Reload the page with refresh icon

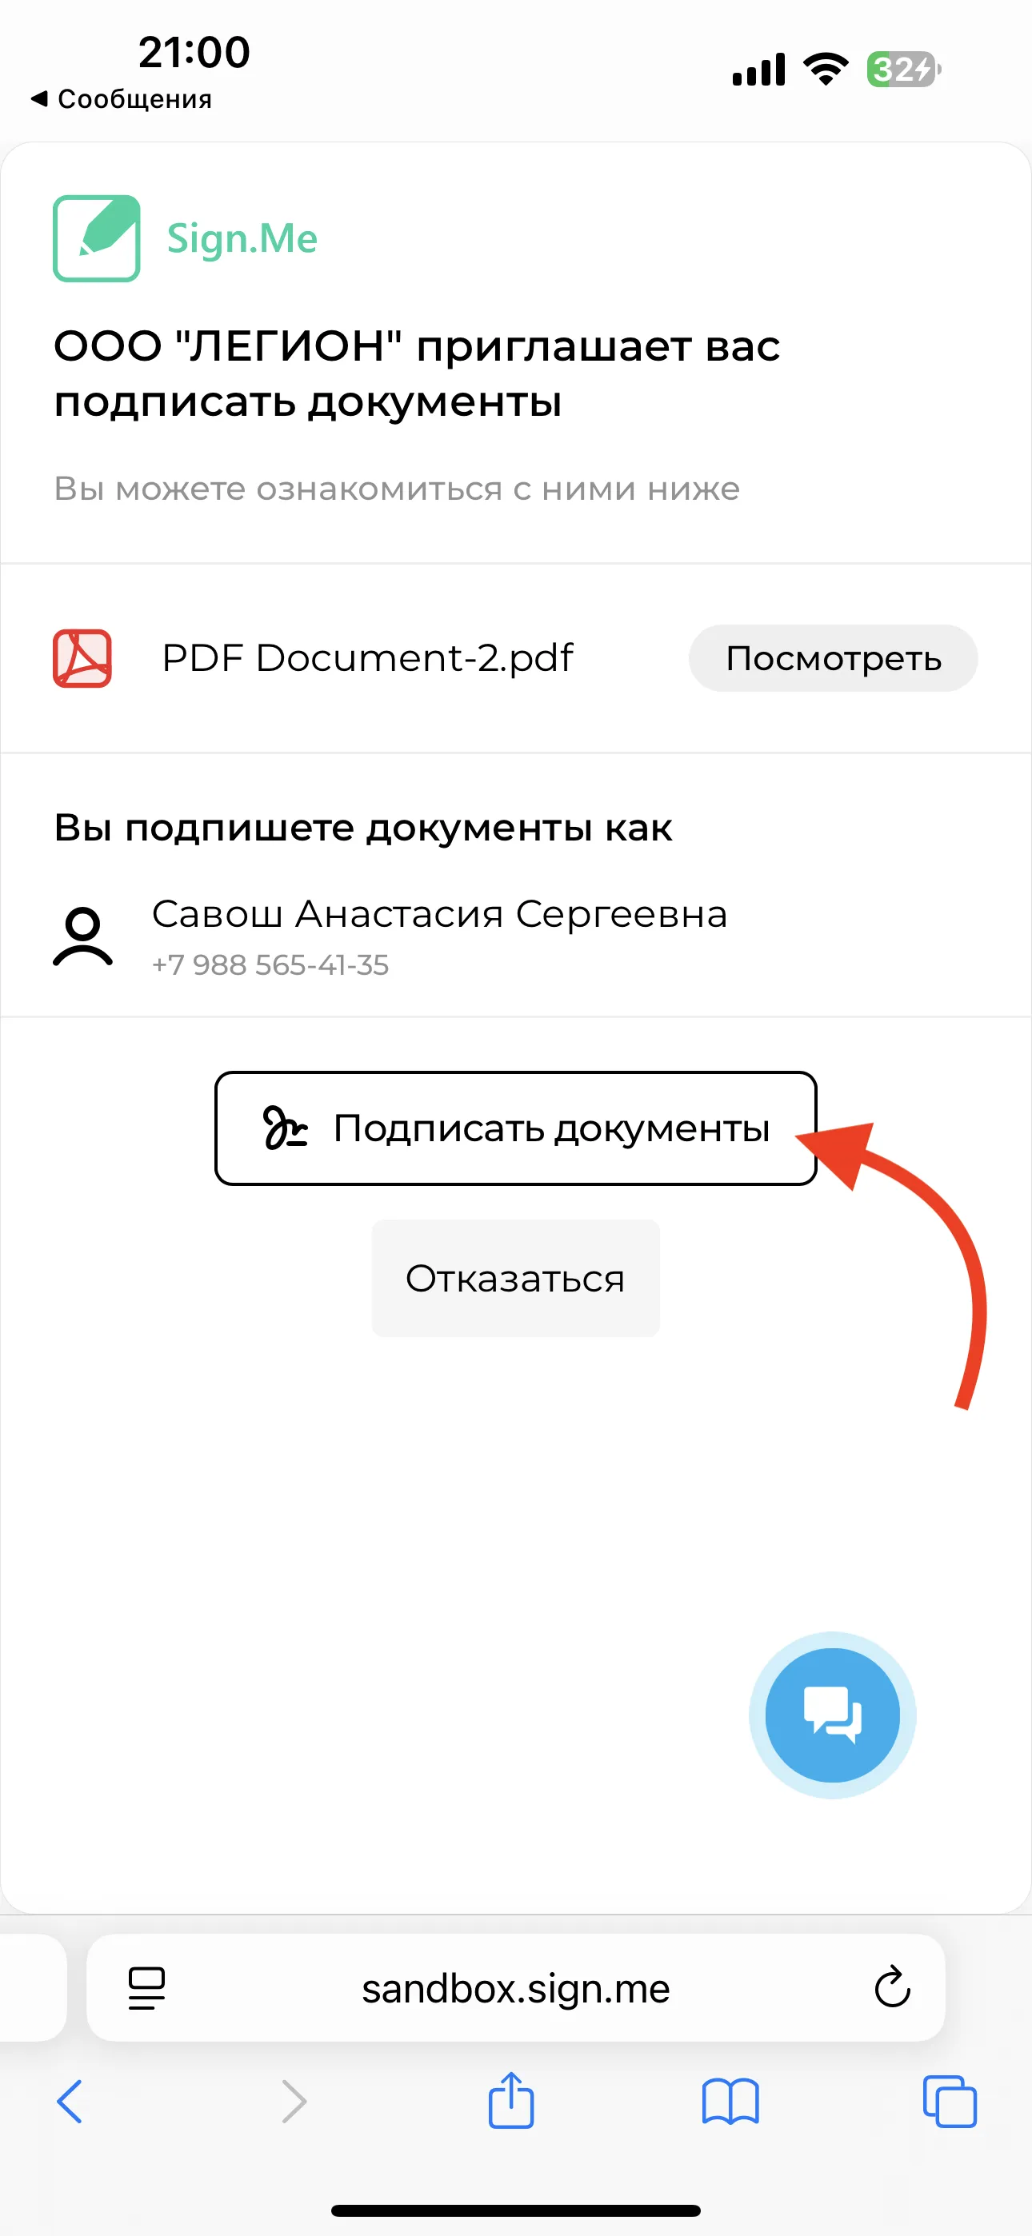coord(892,1986)
